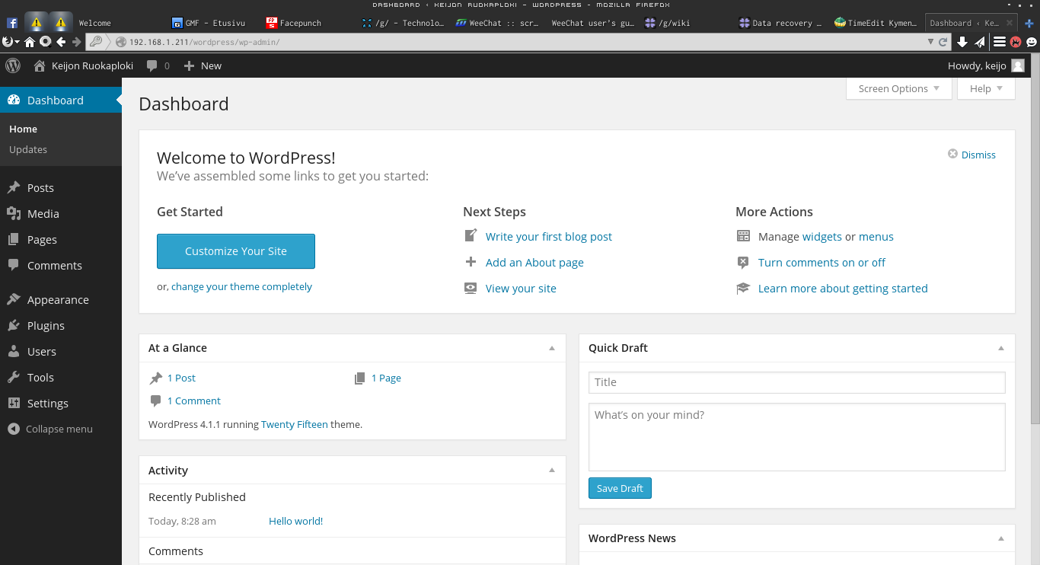Click the Comments bubble icon in sidebar
The height and width of the screenshot is (565, 1040).
coord(14,265)
